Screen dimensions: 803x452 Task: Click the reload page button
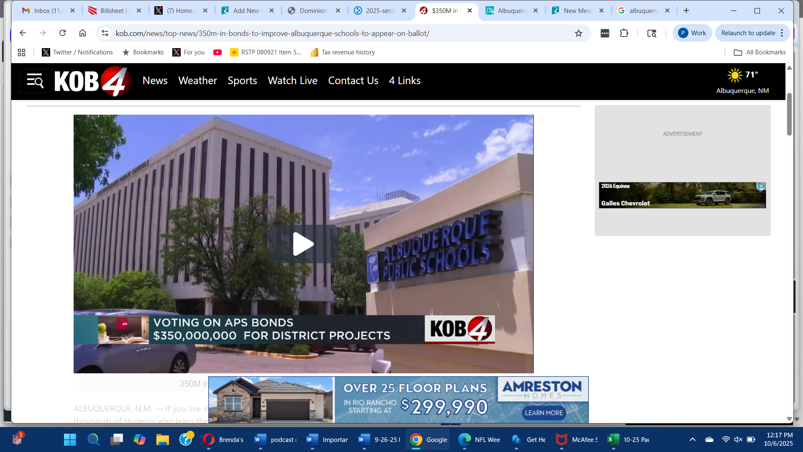63,33
